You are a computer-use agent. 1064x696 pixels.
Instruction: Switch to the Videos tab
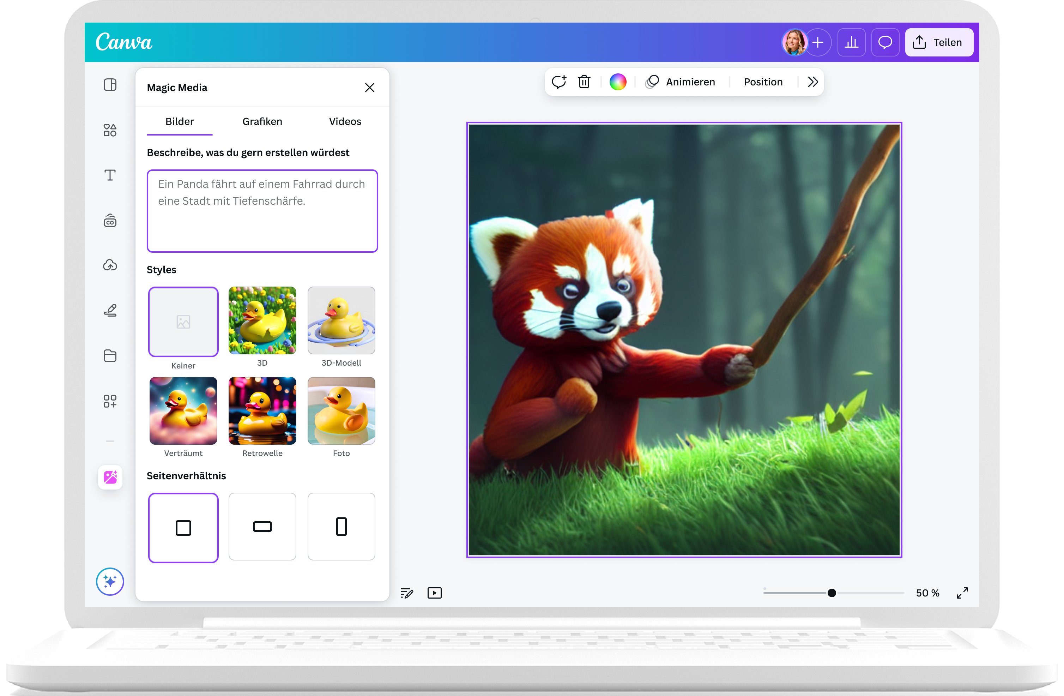(345, 122)
